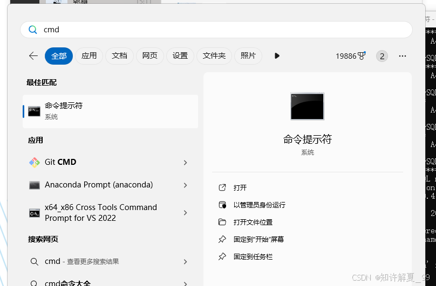Open x64_x86 Cross Tools Command Prompt result

point(111,213)
